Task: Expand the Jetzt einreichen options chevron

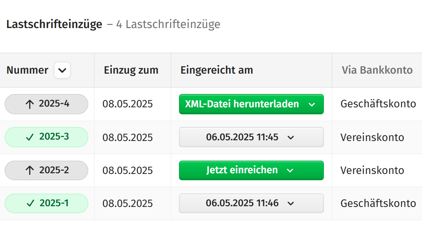Action: [x=290, y=170]
